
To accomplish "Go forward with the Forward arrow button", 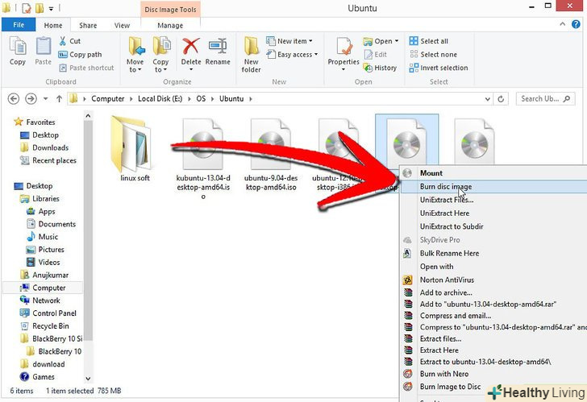I will pos(31,99).
